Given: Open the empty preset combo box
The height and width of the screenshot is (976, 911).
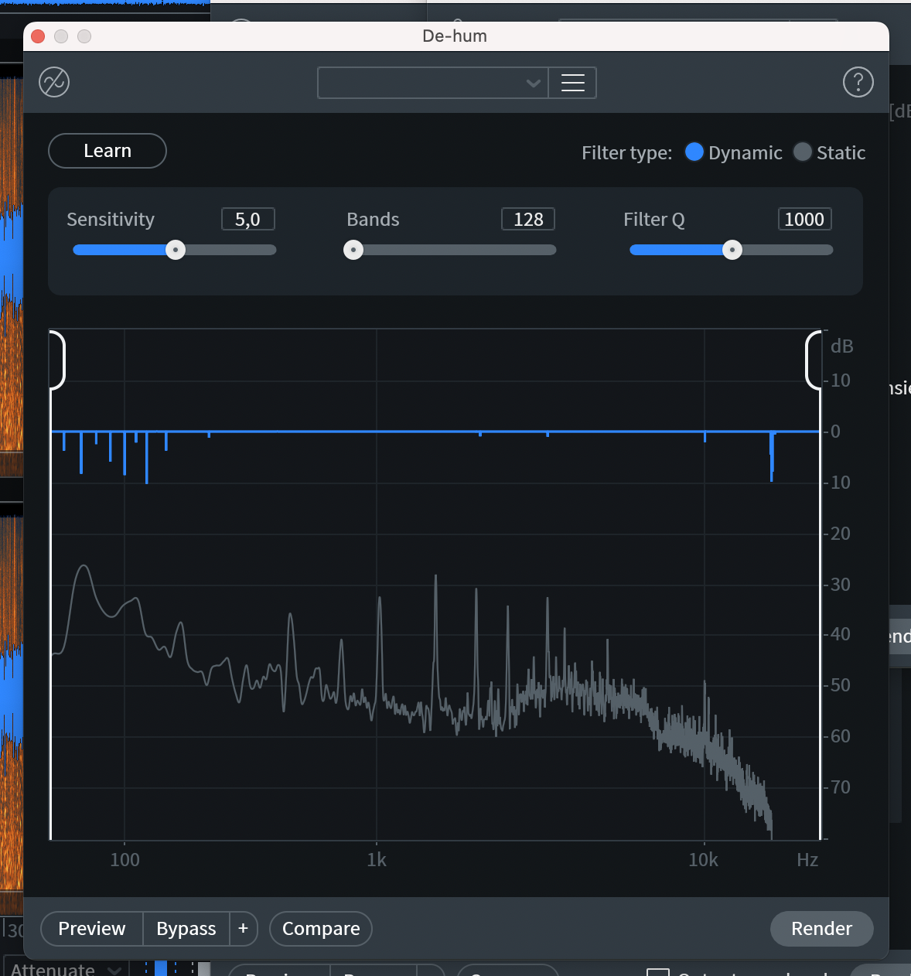Looking at the screenshot, I should click(x=421, y=83).
